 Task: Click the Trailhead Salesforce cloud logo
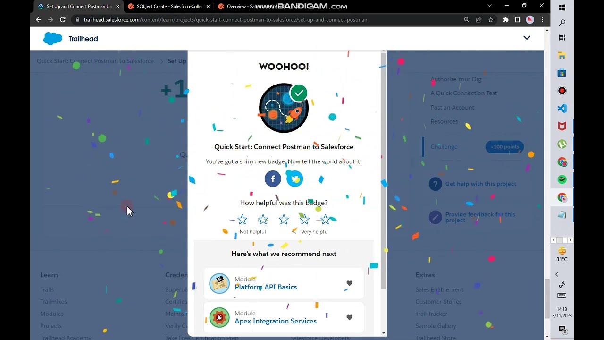pos(53,39)
